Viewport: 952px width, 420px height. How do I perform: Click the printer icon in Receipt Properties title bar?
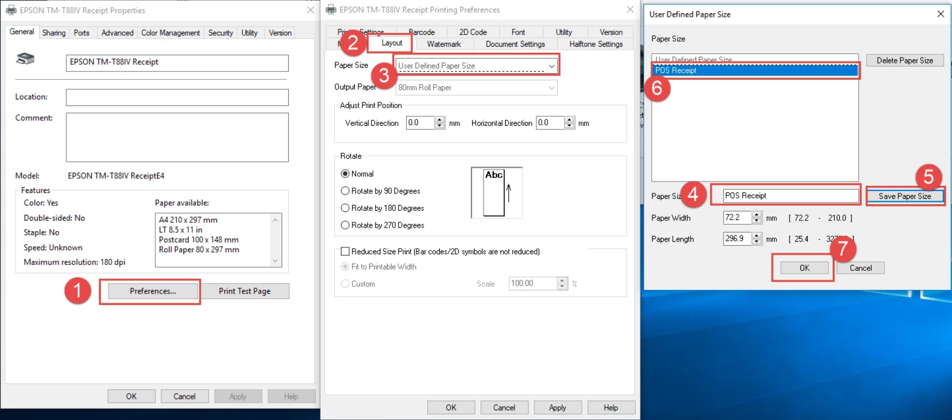click(x=11, y=10)
